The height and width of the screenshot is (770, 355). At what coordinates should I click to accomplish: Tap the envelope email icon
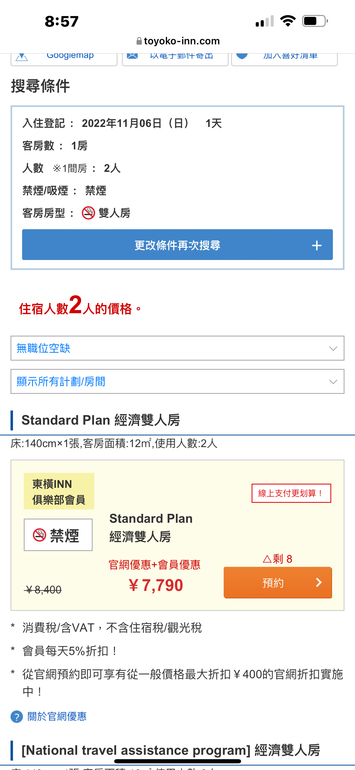pos(132,56)
